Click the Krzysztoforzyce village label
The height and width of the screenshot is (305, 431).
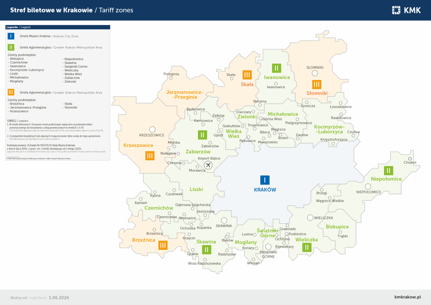[334, 139]
